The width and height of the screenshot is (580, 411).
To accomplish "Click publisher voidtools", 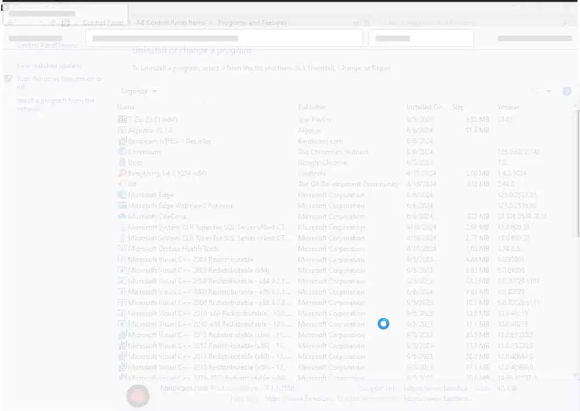I will (x=312, y=173).
